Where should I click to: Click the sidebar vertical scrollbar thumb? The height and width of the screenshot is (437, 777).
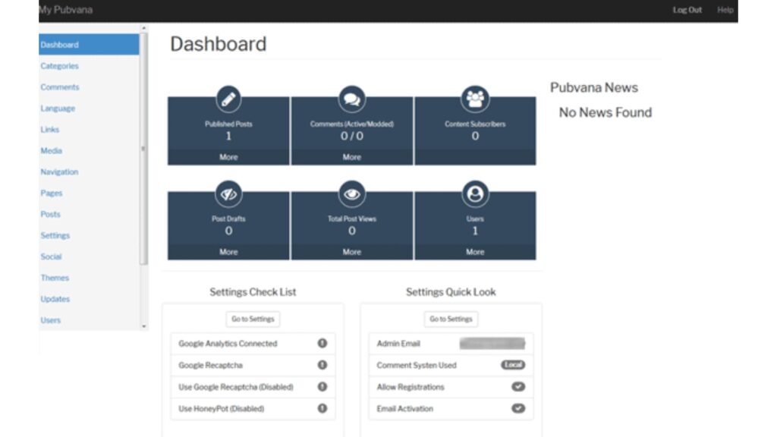[143, 149]
